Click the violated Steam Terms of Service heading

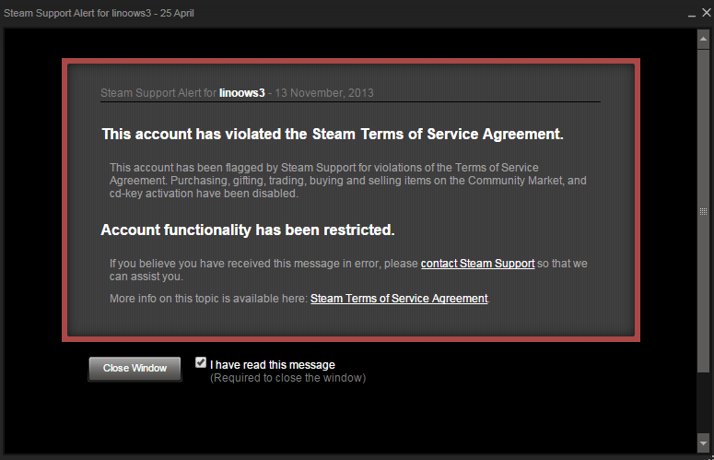(333, 134)
